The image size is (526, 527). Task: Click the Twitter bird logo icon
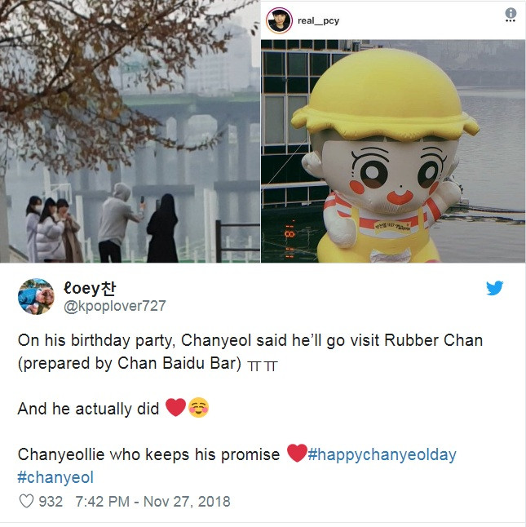494,288
